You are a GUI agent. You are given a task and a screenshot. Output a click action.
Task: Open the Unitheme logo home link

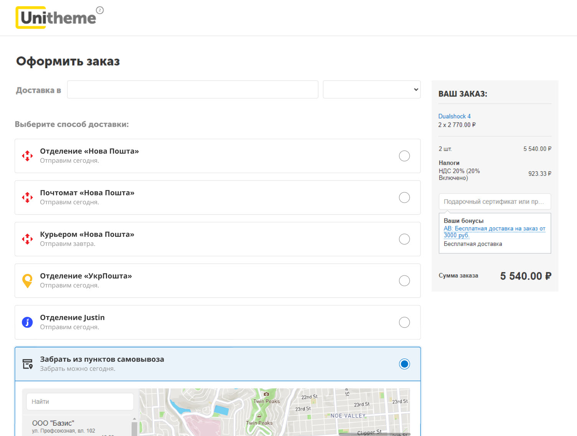(59, 17)
